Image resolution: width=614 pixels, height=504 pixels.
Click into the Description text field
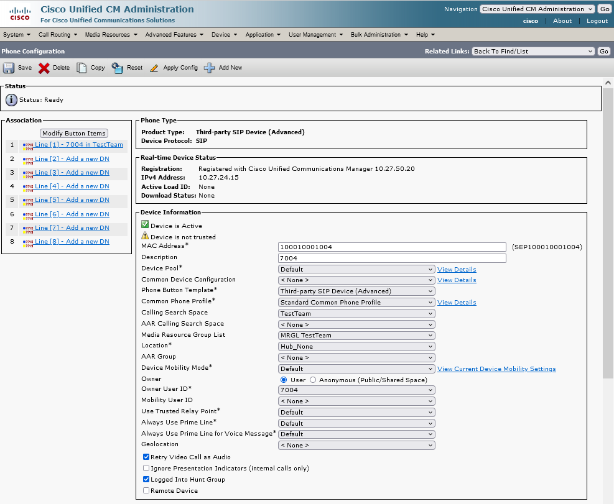(x=392, y=258)
